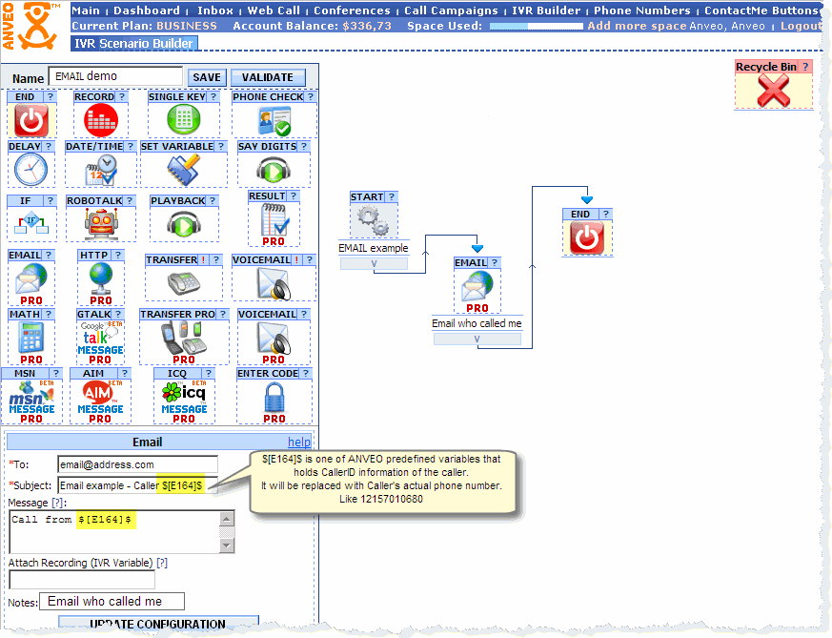Select the VOICEMAIL icon with exclamation mark
This screenshot has width=832, height=638.
[274, 283]
